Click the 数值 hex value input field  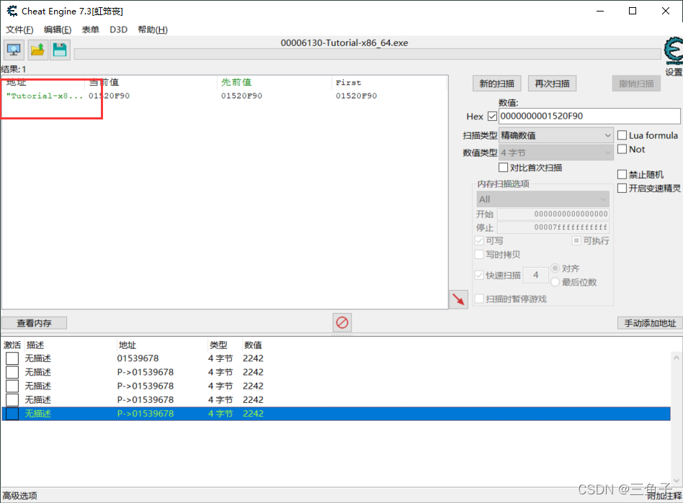click(589, 116)
